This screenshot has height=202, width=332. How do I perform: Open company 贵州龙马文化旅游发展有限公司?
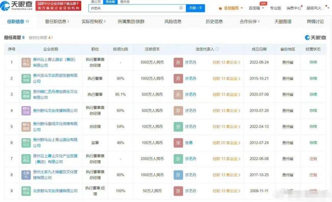55,78
